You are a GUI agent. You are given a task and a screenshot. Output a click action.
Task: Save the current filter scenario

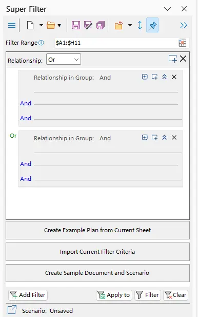click(x=76, y=25)
